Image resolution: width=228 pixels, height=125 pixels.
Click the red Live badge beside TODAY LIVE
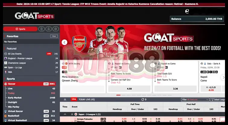click(x=74, y=99)
